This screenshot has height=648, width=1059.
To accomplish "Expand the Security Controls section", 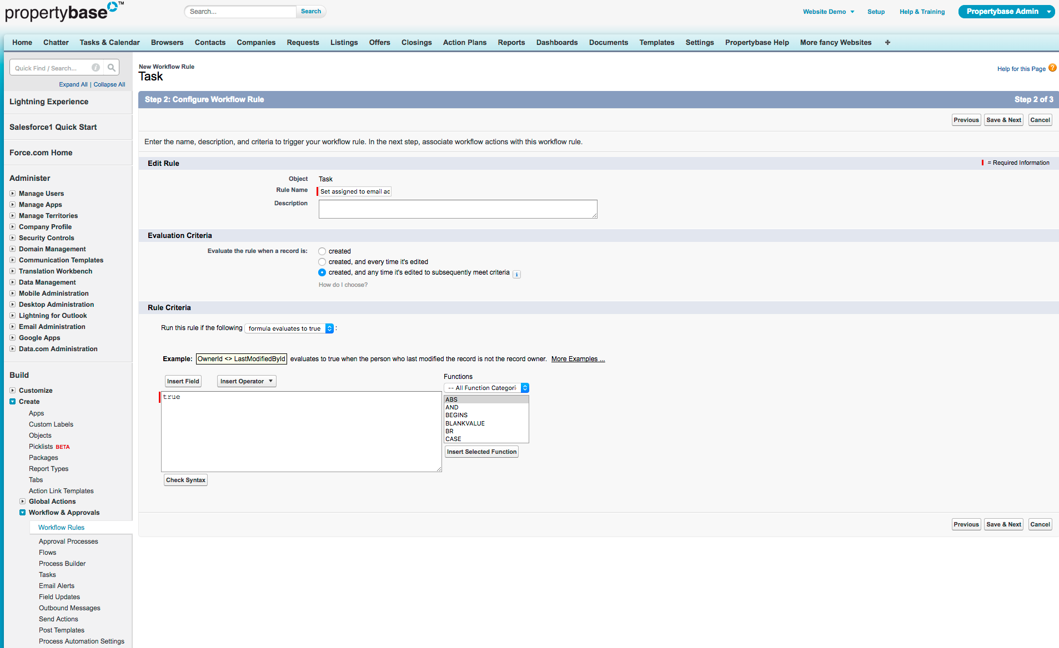I will (13, 238).
